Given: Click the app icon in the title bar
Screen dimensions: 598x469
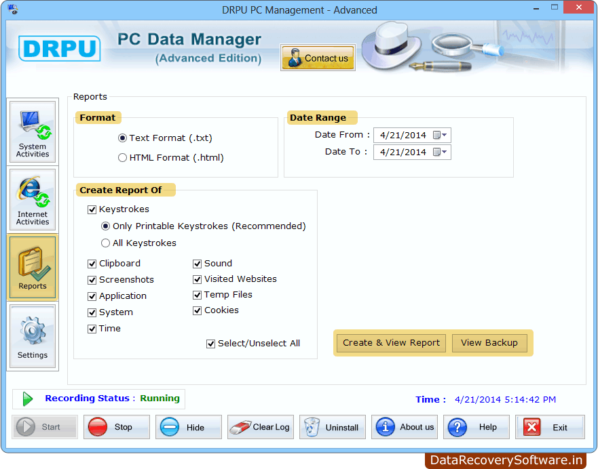Looking at the screenshot, I should click(13, 9).
